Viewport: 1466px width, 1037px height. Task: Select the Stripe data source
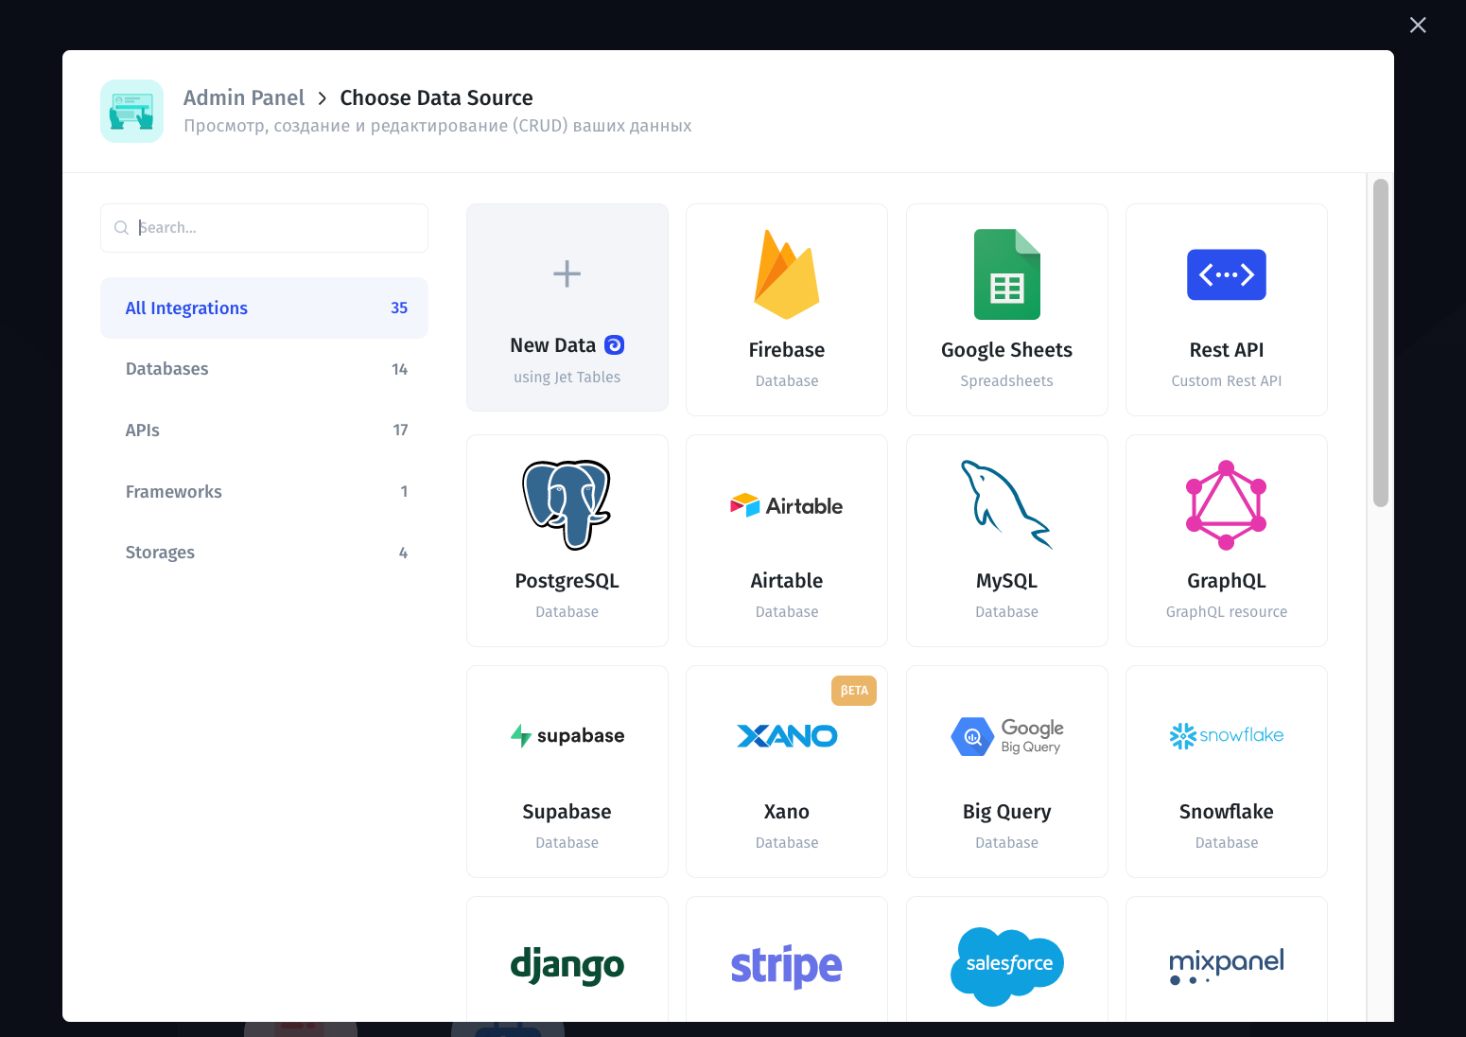(x=786, y=965)
